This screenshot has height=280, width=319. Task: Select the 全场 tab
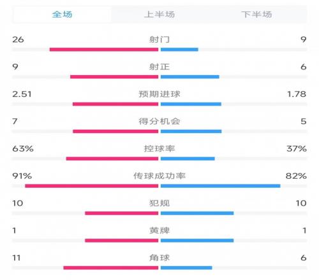[62, 15]
